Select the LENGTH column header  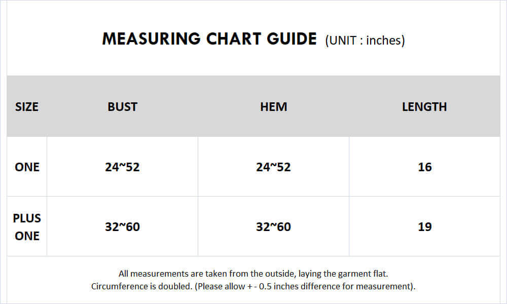(424, 107)
